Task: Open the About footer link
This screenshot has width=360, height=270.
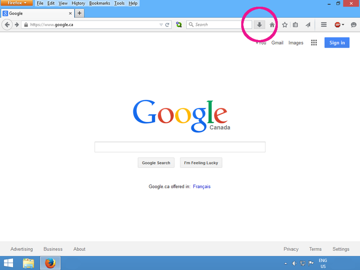Action: click(79, 249)
